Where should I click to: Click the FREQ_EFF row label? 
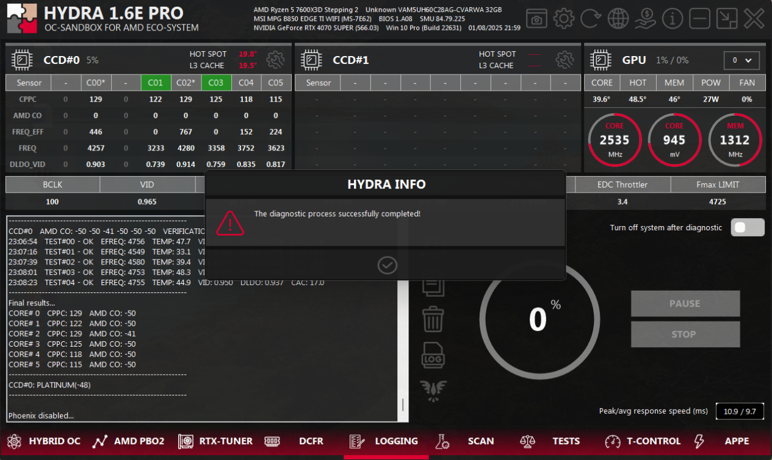28,132
